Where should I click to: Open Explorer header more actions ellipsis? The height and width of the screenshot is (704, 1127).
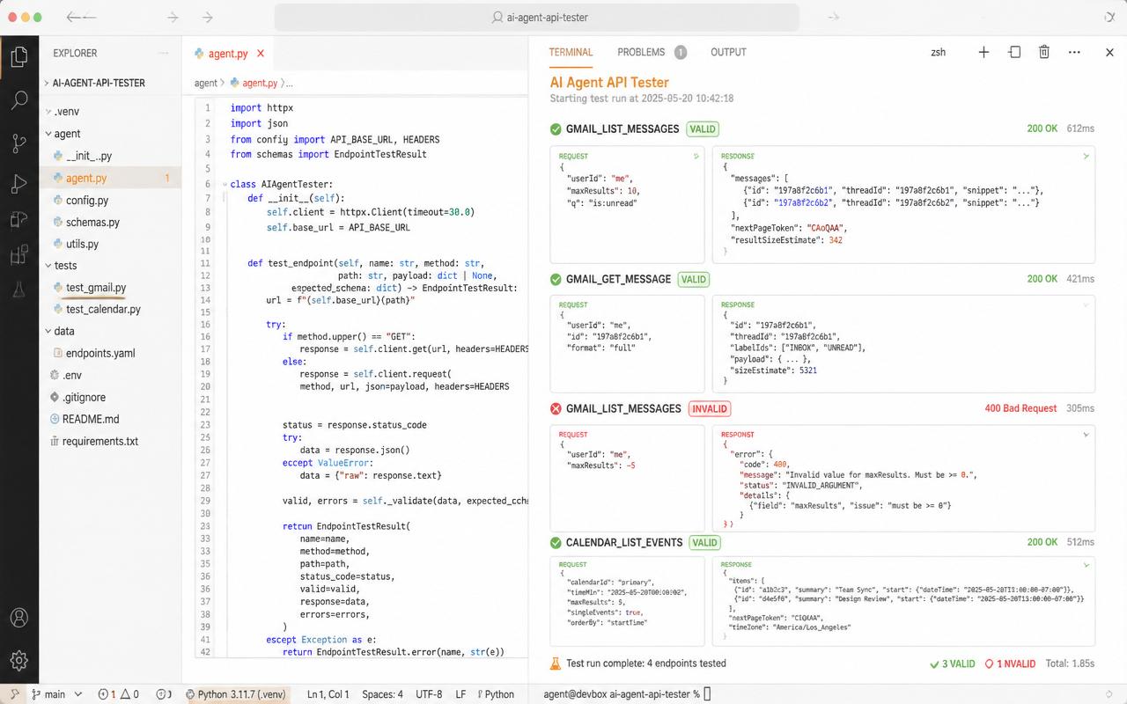pyautogui.click(x=164, y=53)
